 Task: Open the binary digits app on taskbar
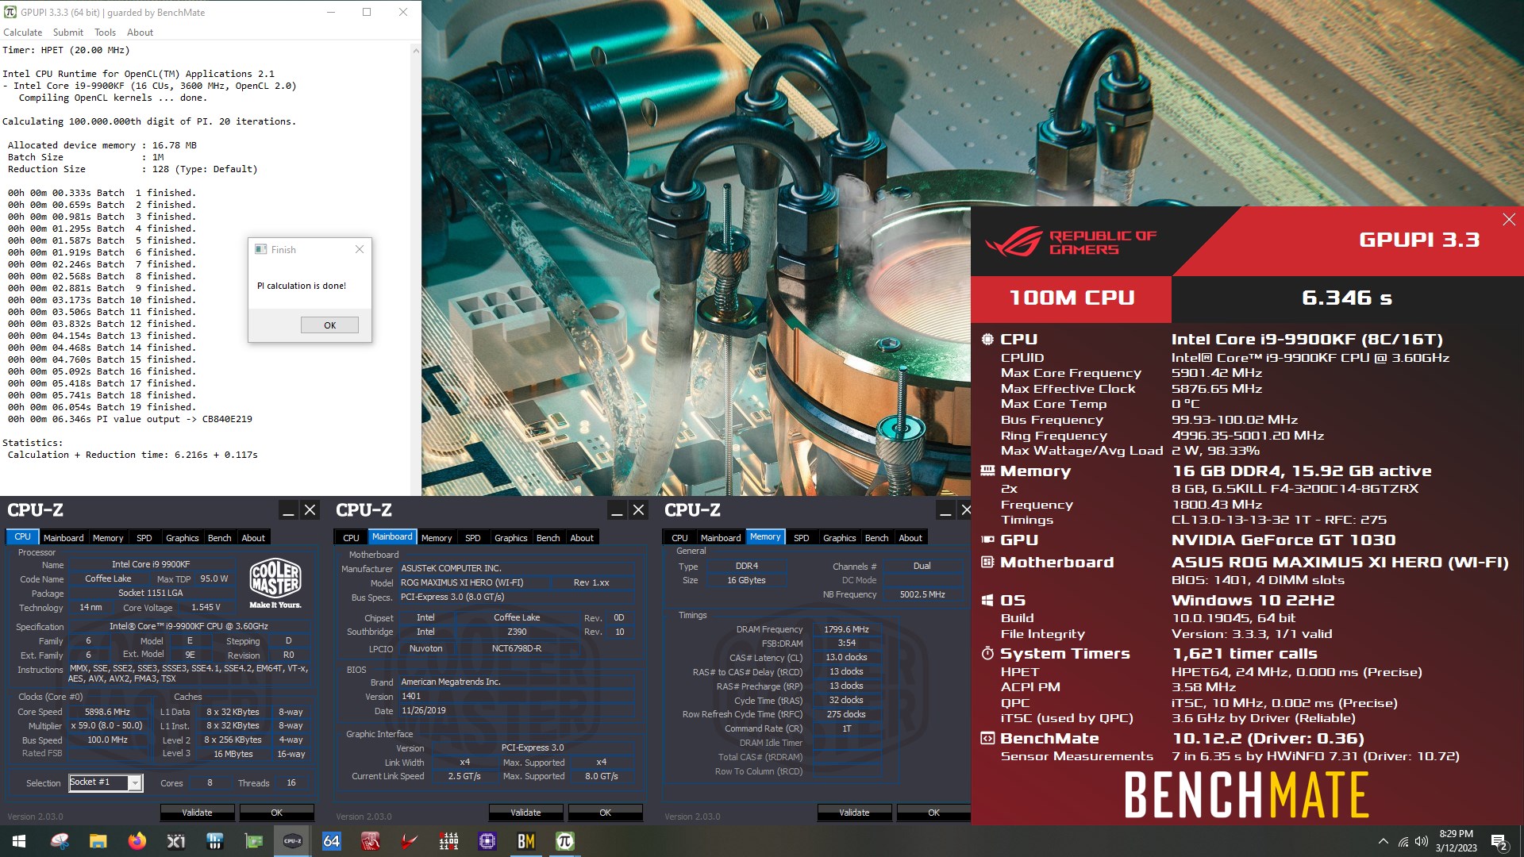pyautogui.click(x=448, y=841)
